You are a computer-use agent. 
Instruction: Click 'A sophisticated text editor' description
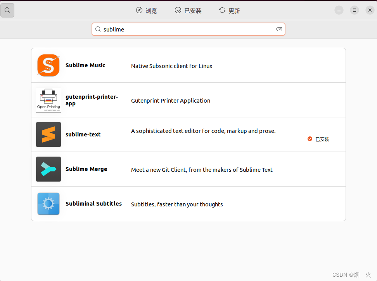(203, 131)
